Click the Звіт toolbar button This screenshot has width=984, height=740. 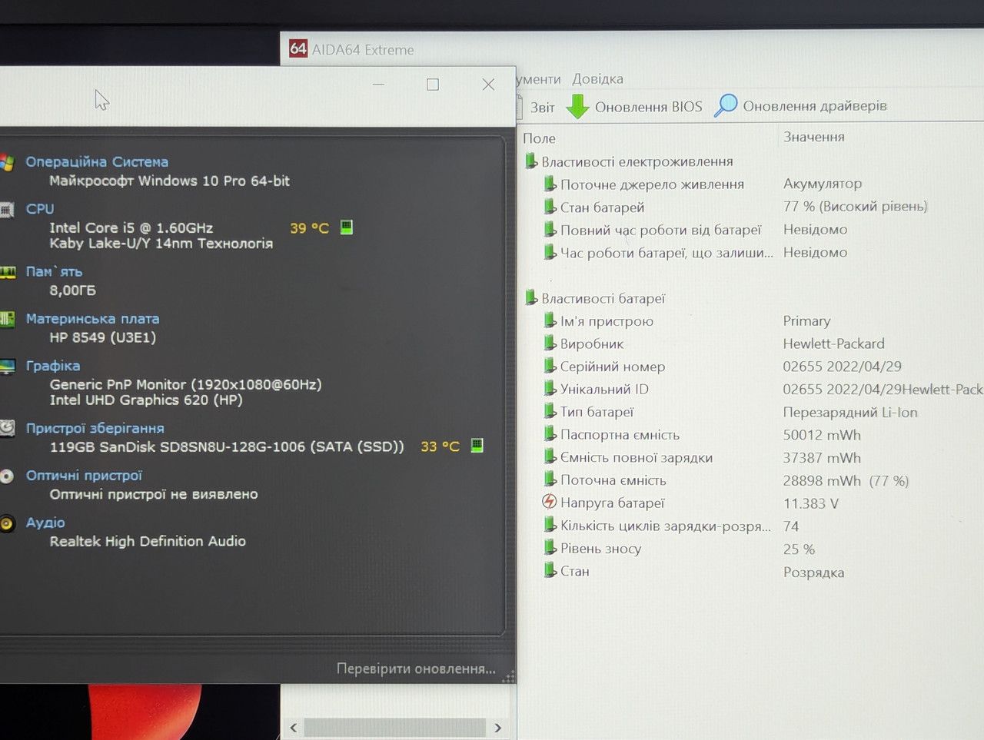(x=542, y=108)
